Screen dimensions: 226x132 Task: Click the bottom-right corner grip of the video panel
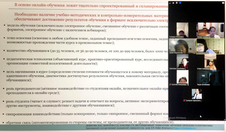224,119
